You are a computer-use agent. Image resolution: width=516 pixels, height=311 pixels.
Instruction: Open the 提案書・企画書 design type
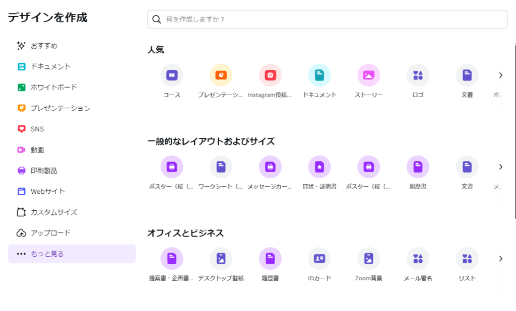(x=172, y=258)
